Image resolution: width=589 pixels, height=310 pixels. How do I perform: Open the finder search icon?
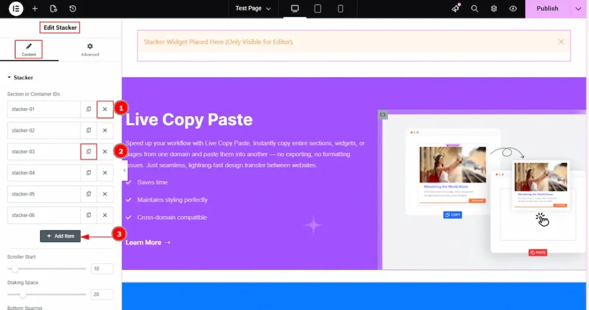point(475,9)
